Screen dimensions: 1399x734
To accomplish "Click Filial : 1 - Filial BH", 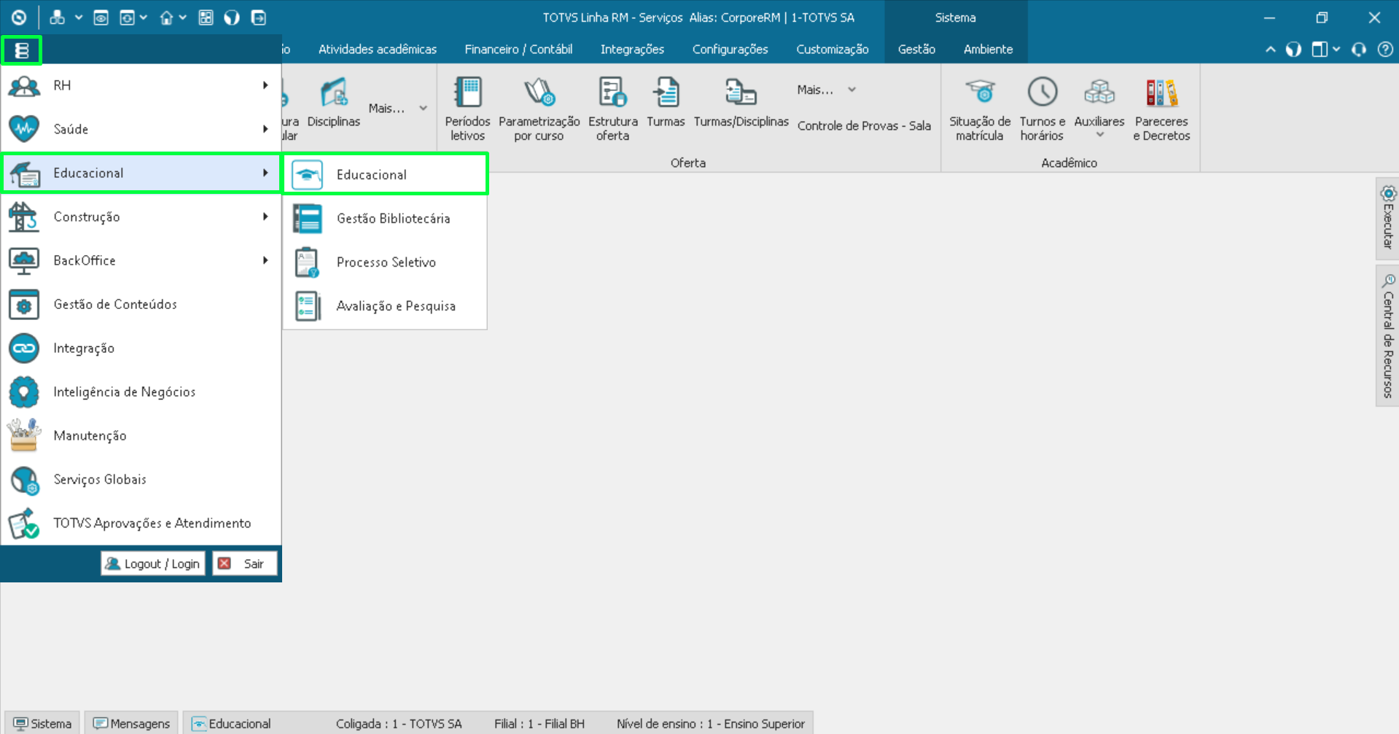I will (x=539, y=724).
